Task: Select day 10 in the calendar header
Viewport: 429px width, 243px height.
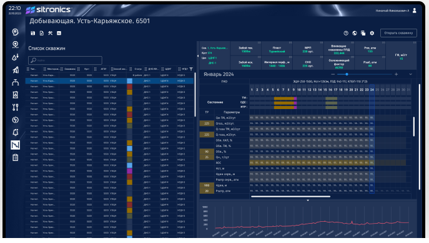Action: point(298,90)
